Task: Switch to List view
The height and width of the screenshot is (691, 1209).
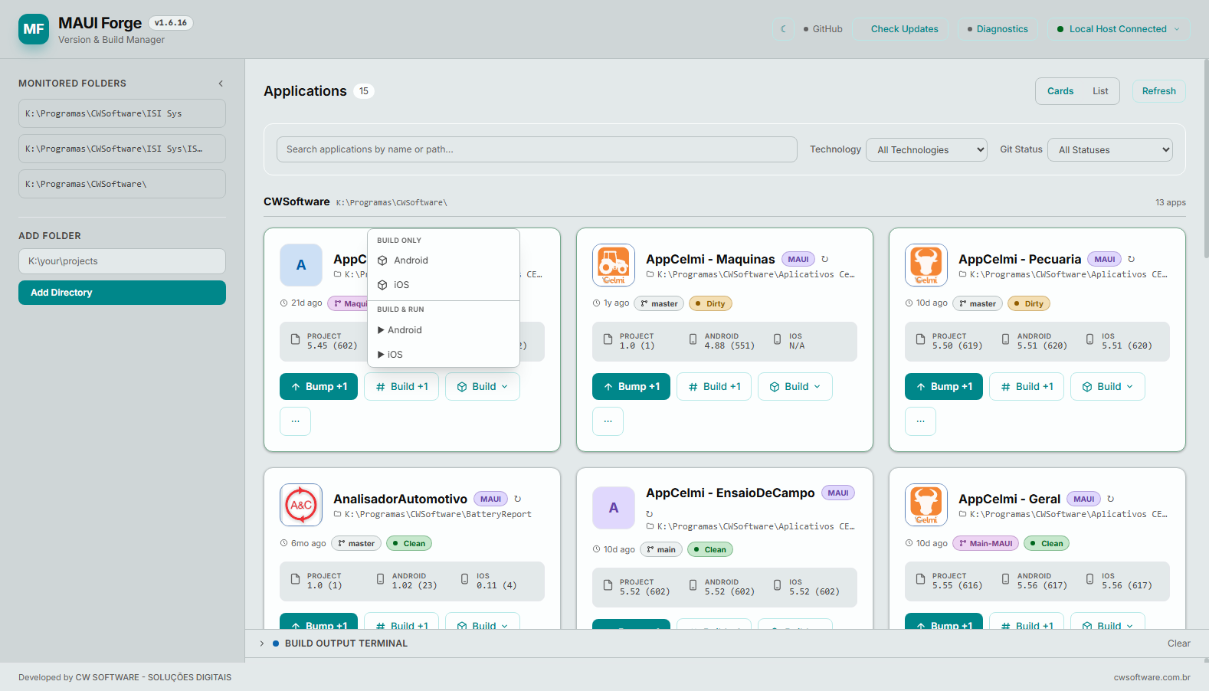Action: click(x=1100, y=91)
